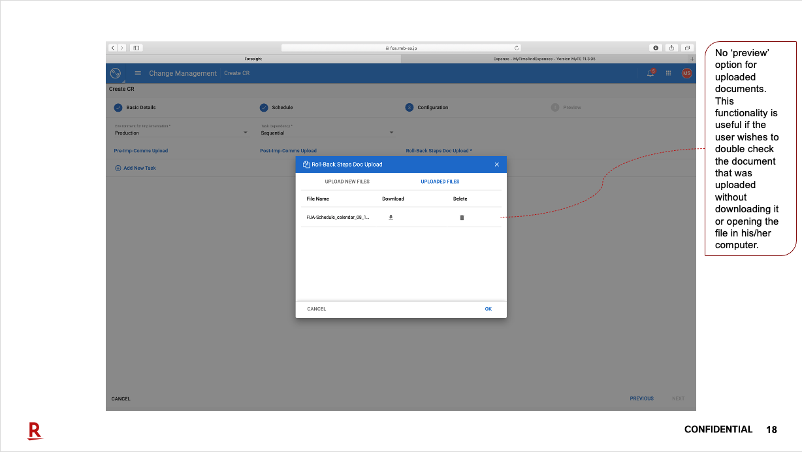802x452 pixels.
Task: Show Safari tab overview
Action: tap(687, 48)
